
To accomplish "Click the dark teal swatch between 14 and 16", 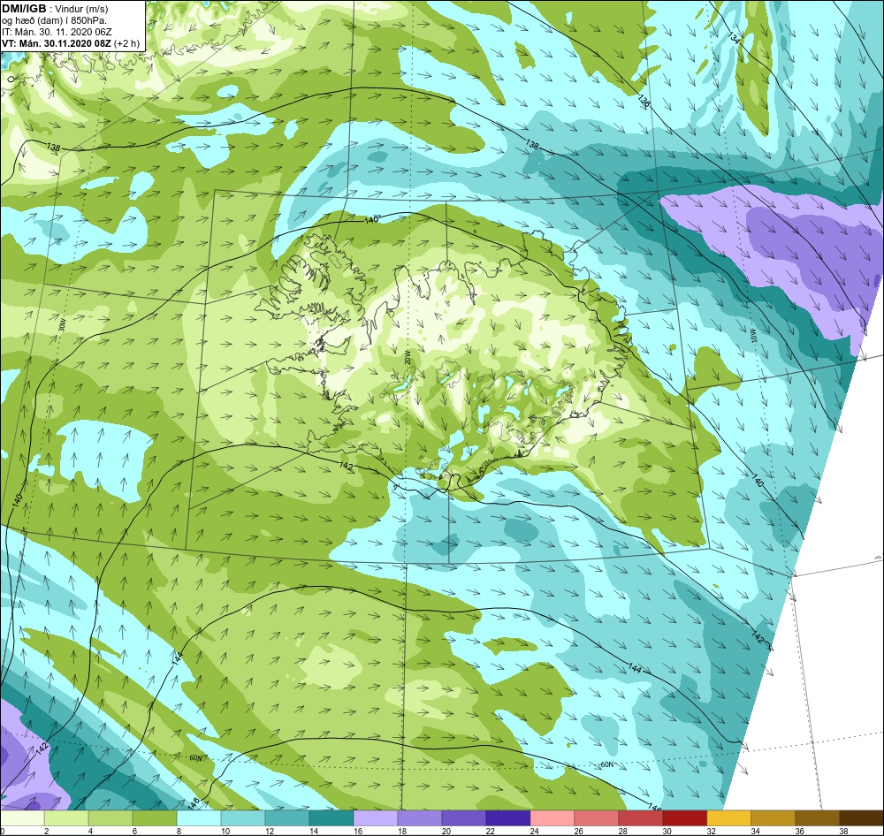I will pos(331,818).
